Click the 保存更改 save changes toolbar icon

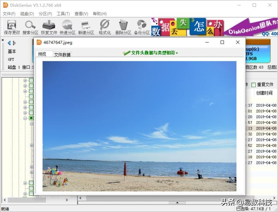point(12,27)
